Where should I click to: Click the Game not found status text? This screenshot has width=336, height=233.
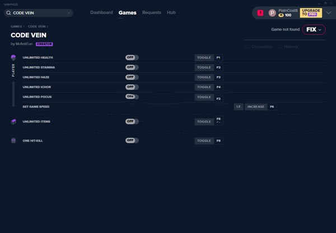[x=285, y=29]
